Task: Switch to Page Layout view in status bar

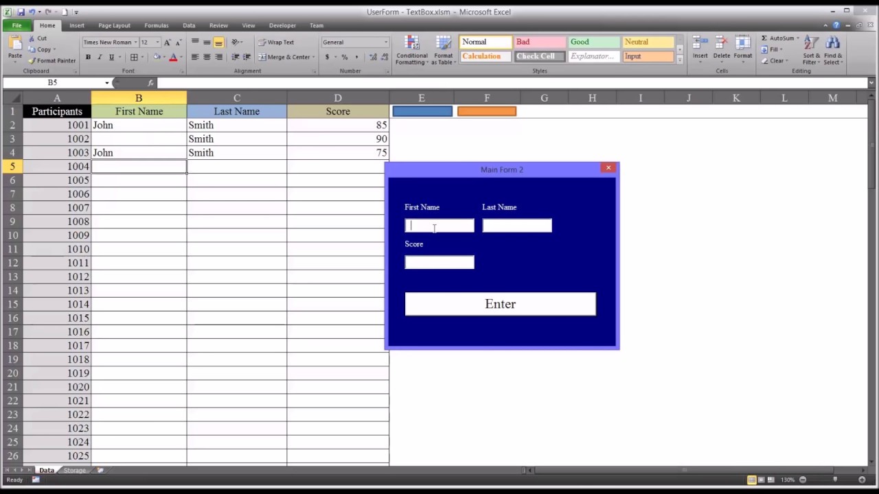Action: point(762,480)
